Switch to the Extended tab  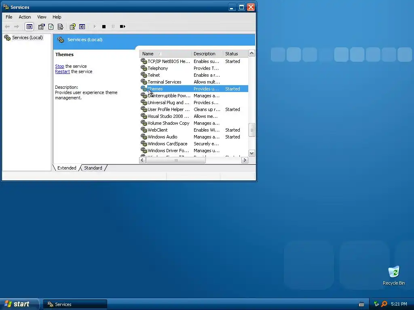coord(67,168)
